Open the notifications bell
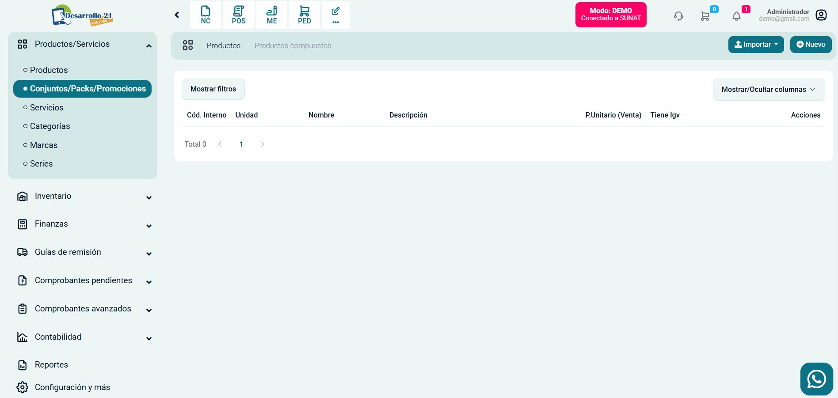This screenshot has width=838, height=398. (736, 16)
